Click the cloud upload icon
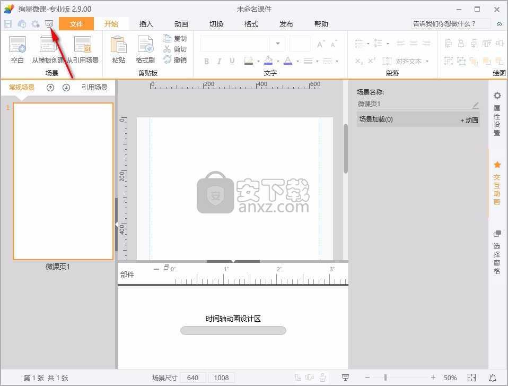The image size is (508, 386). (22, 24)
